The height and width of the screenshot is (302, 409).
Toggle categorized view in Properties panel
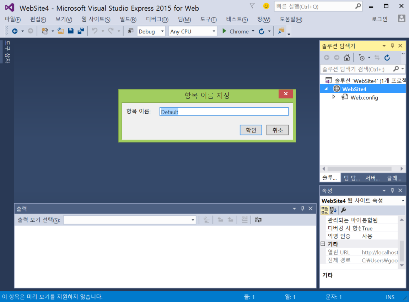(x=325, y=210)
